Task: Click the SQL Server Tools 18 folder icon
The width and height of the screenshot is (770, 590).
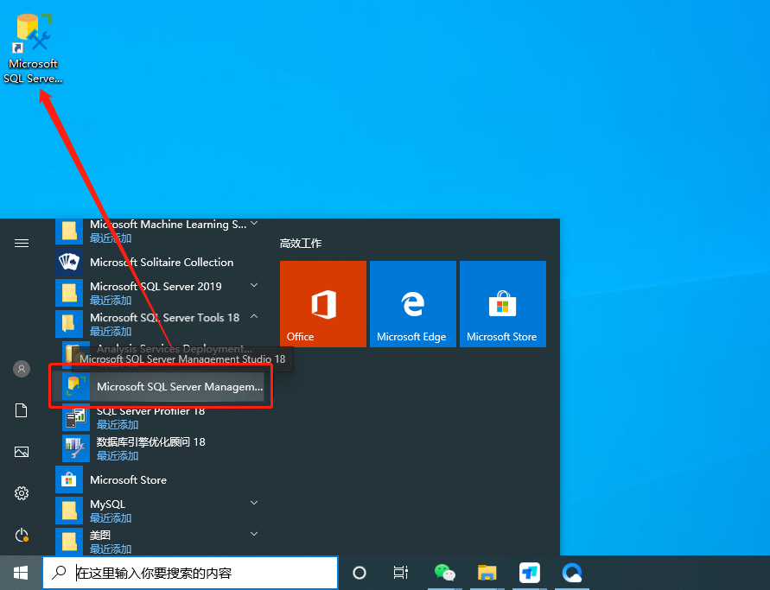Action: [69, 324]
